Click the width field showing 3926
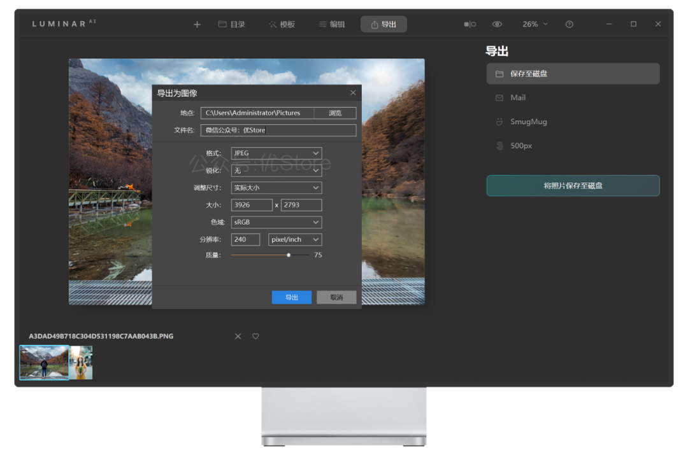This screenshot has width=688, height=455. tap(252, 205)
